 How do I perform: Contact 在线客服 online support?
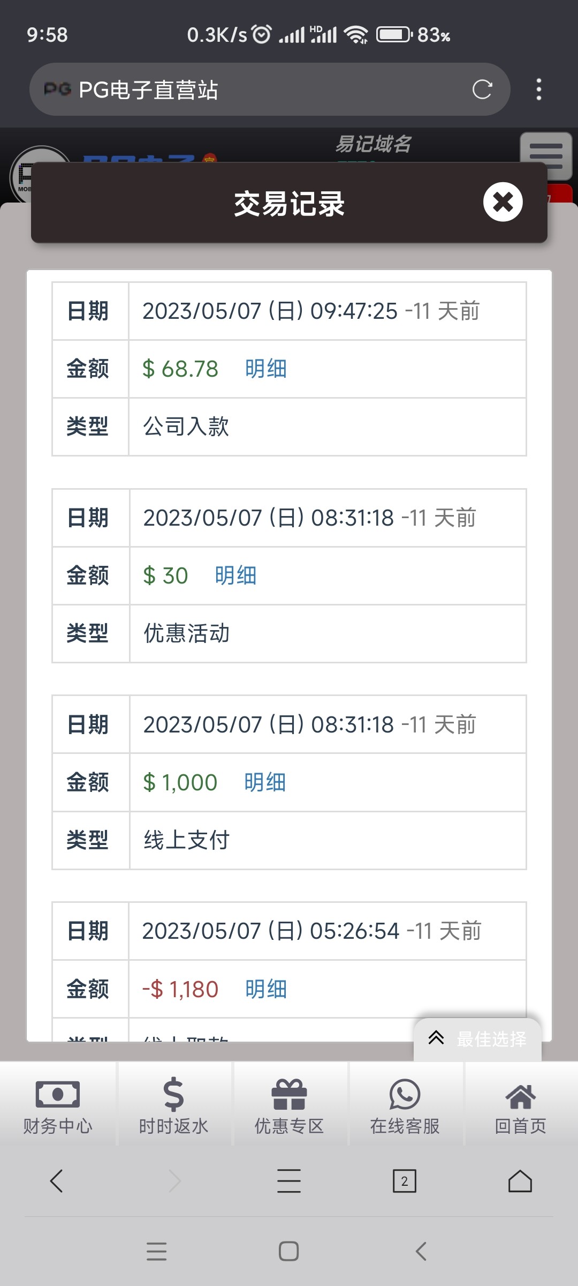(x=405, y=1105)
